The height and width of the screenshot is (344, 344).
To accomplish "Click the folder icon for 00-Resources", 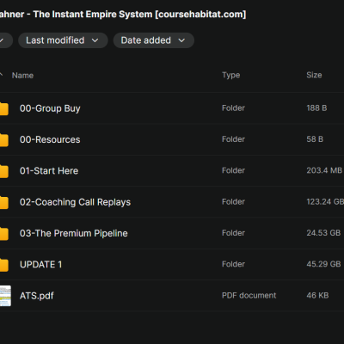I will pyautogui.click(x=4, y=140).
